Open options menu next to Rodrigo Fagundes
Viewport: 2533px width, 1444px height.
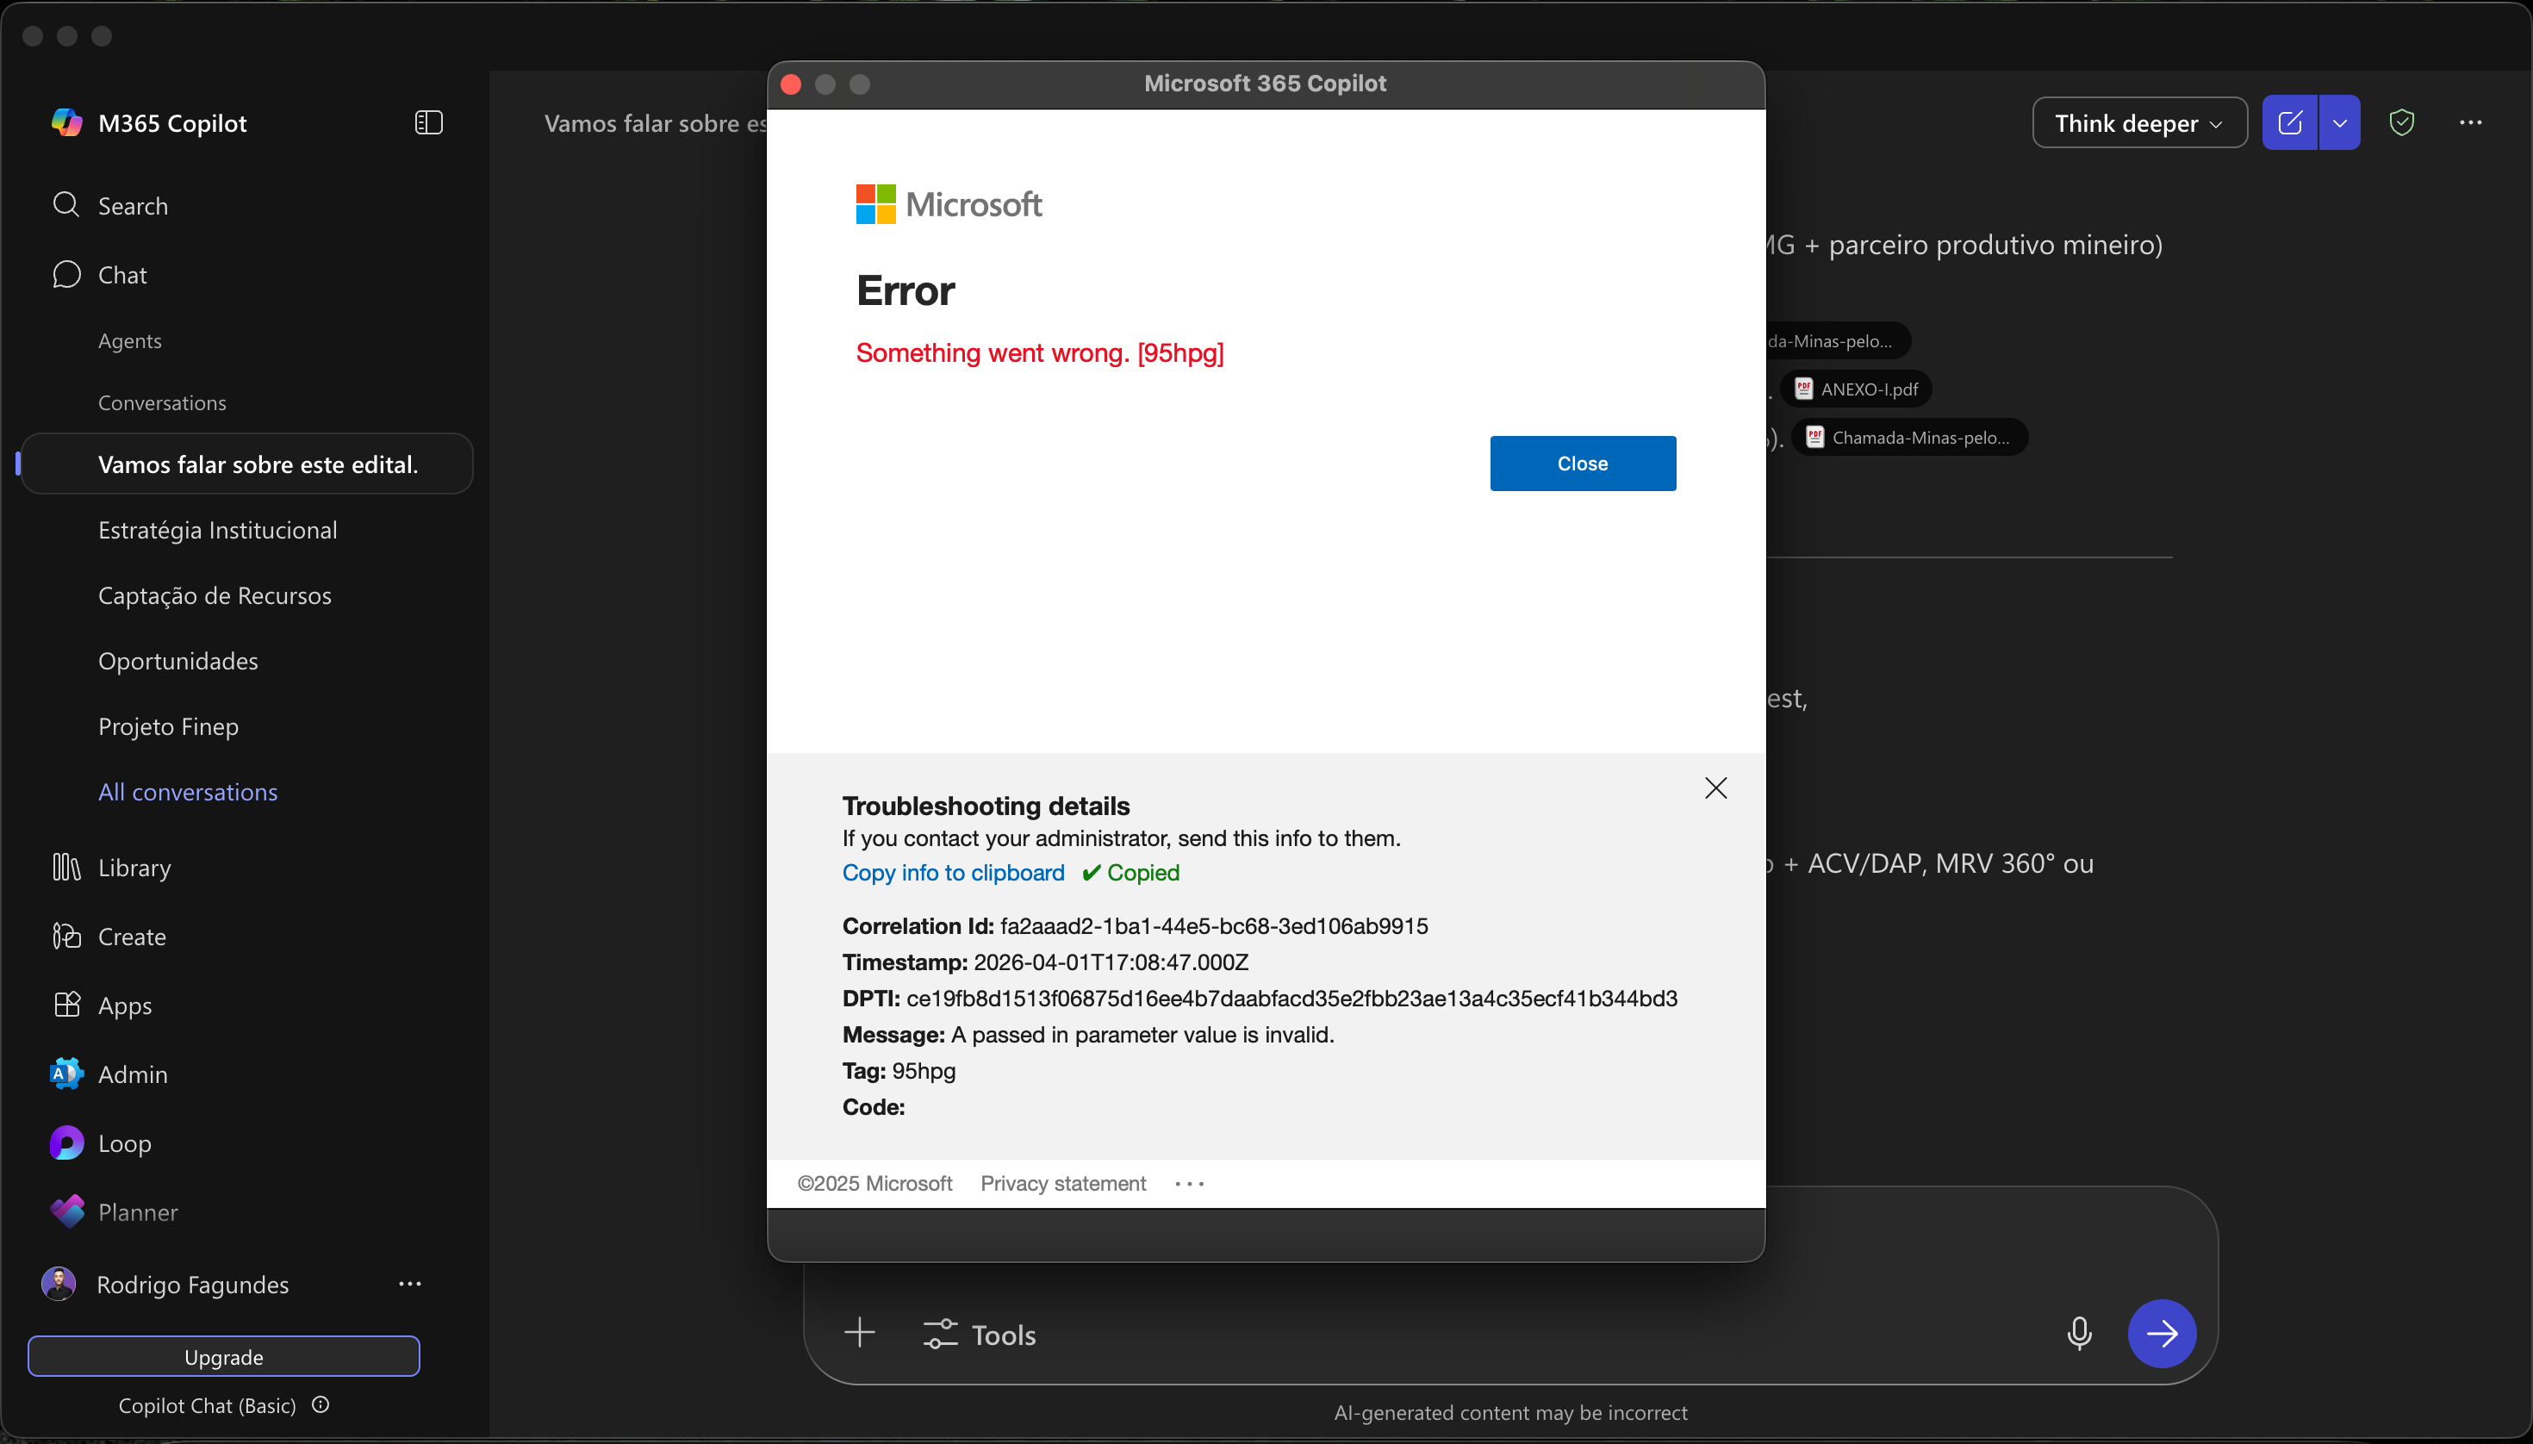(x=411, y=1284)
